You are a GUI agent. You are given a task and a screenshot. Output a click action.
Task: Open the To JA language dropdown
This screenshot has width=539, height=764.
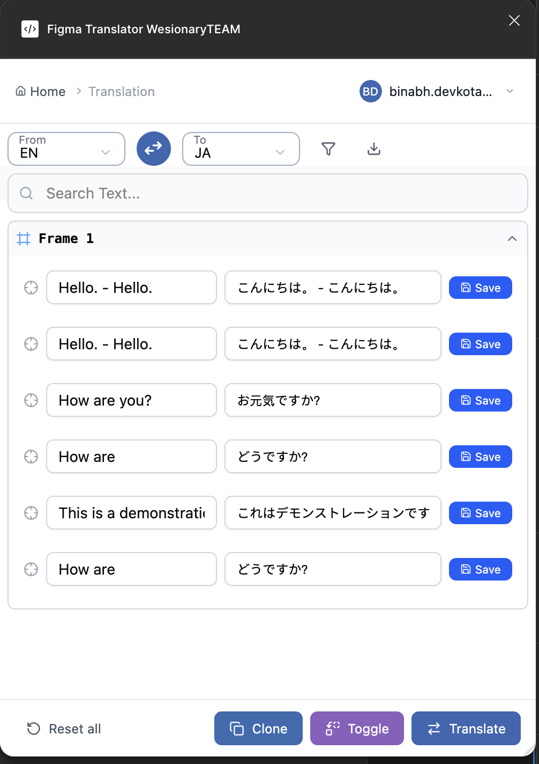click(241, 149)
